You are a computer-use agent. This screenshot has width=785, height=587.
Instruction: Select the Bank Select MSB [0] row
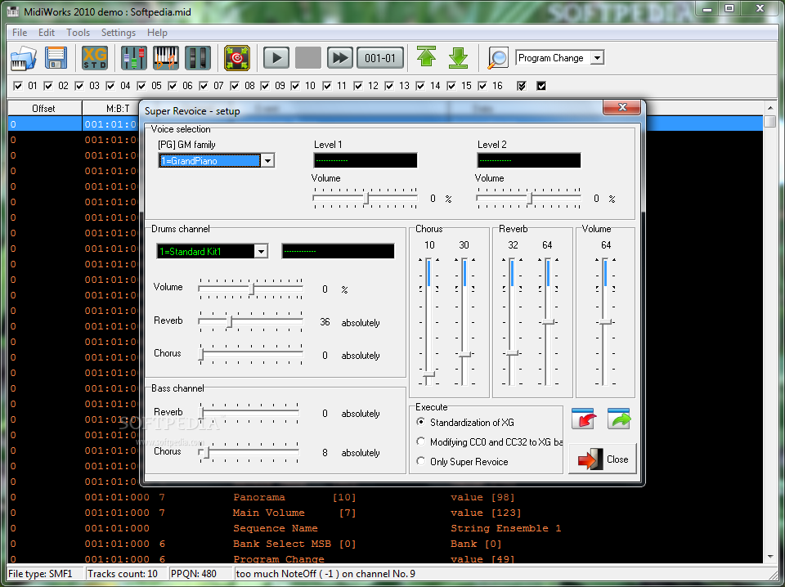tap(385, 544)
